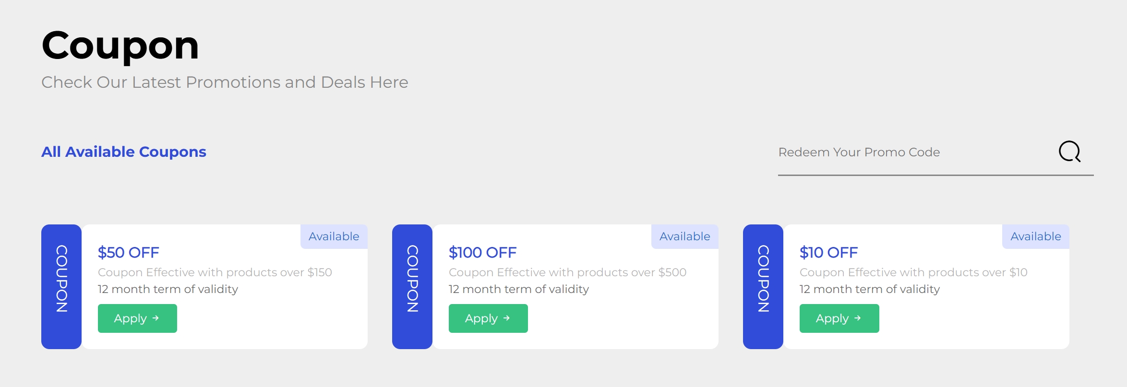Click the blue COUPON strip of $10 card
The height and width of the screenshot is (387, 1127).
click(763, 286)
